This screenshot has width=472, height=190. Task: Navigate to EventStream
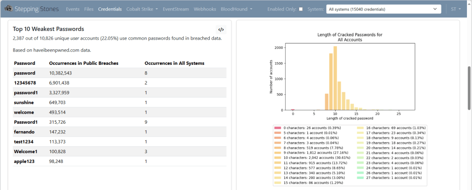tap(176, 9)
